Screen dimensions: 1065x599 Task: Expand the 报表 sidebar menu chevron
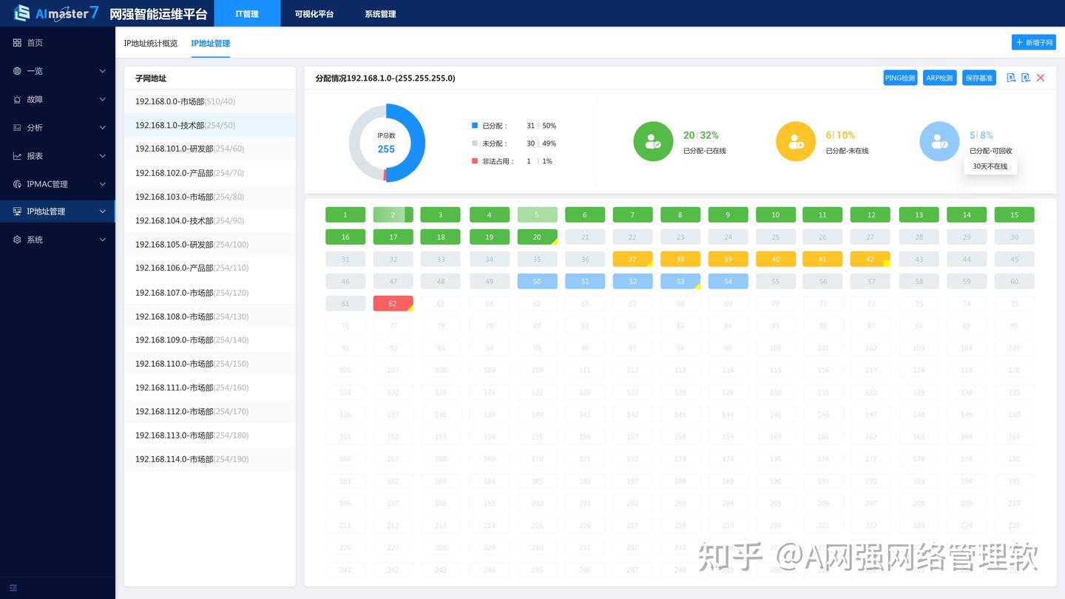pos(103,156)
